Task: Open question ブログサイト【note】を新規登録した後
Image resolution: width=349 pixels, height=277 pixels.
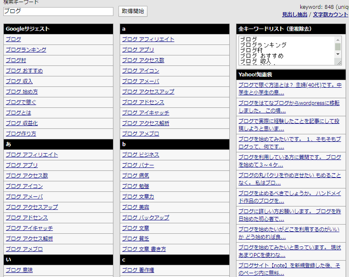Action: click(x=289, y=269)
